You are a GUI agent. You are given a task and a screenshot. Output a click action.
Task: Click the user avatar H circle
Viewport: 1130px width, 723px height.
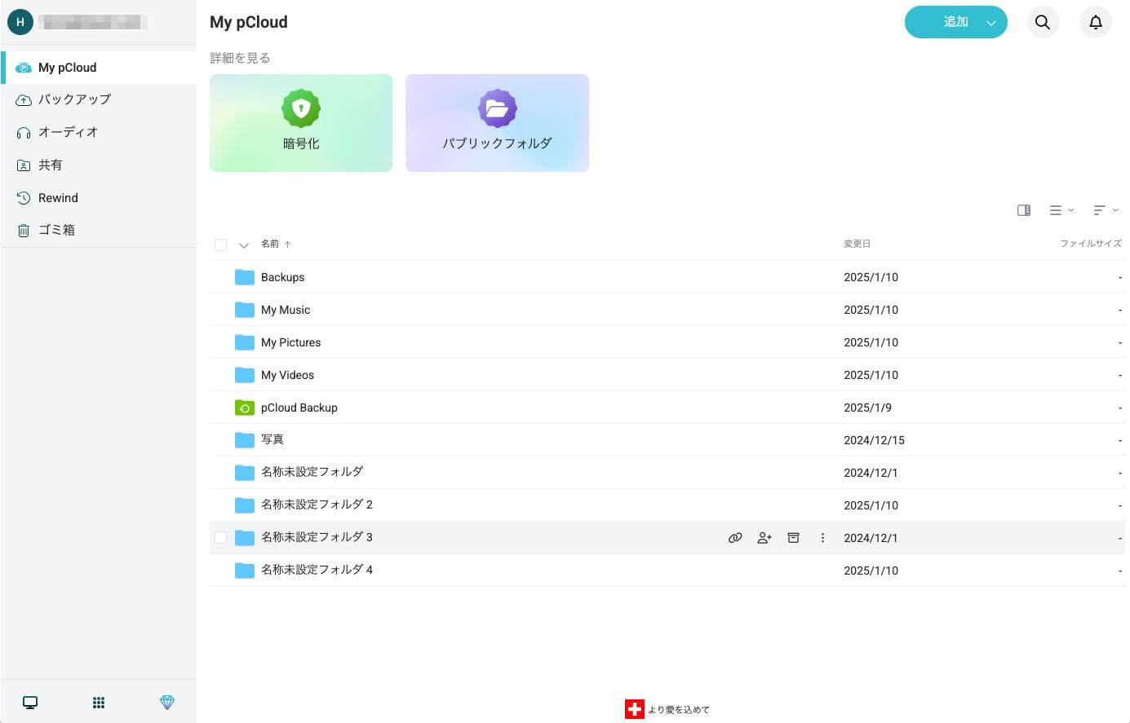[20, 22]
